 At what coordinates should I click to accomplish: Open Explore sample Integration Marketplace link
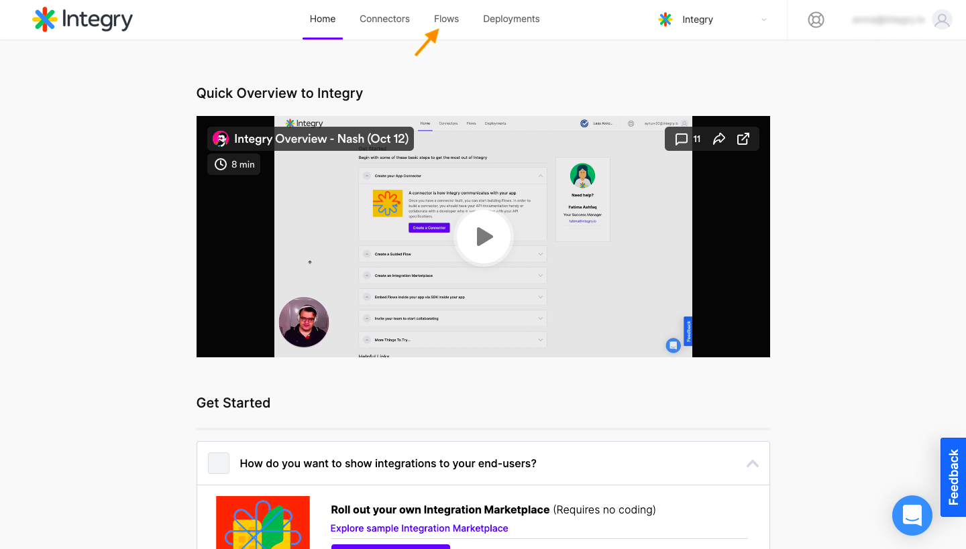tap(419, 528)
